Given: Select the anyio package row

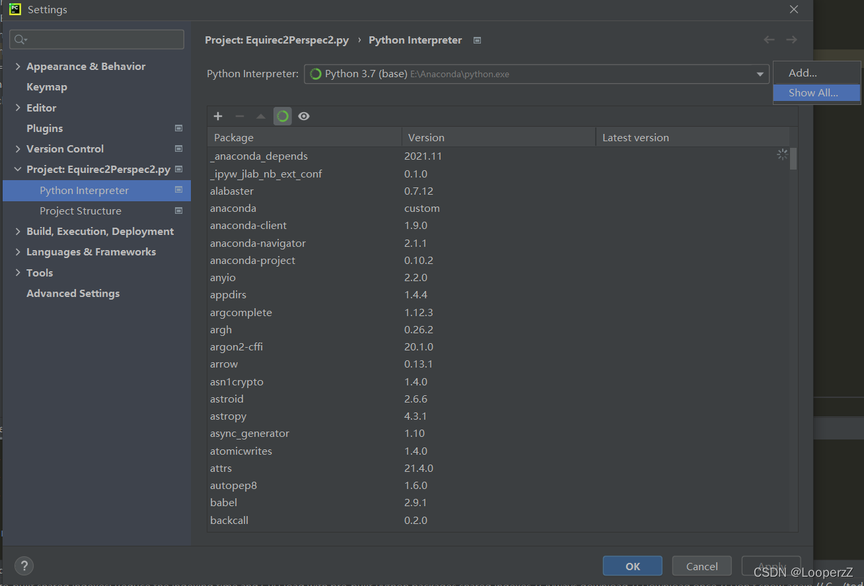Looking at the screenshot, I should [499, 278].
